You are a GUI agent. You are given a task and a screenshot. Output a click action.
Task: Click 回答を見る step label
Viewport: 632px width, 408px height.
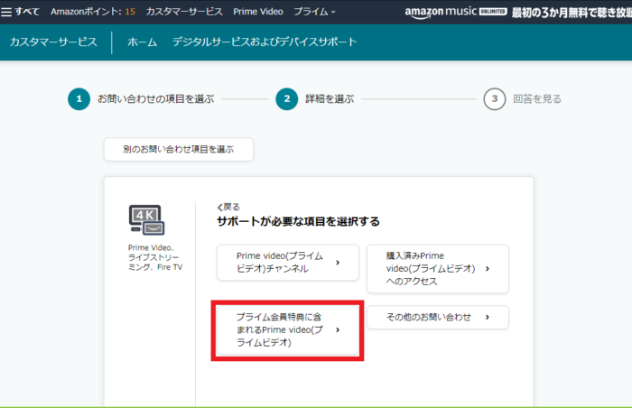click(x=537, y=98)
